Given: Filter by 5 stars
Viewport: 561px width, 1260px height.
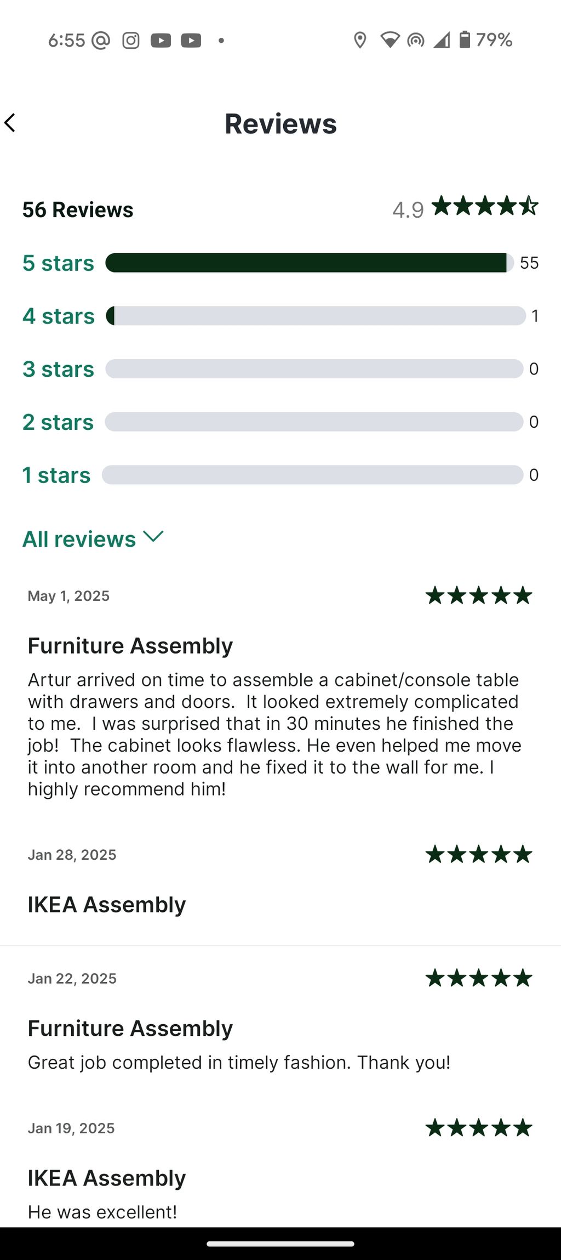Looking at the screenshot, I should 58,263.
